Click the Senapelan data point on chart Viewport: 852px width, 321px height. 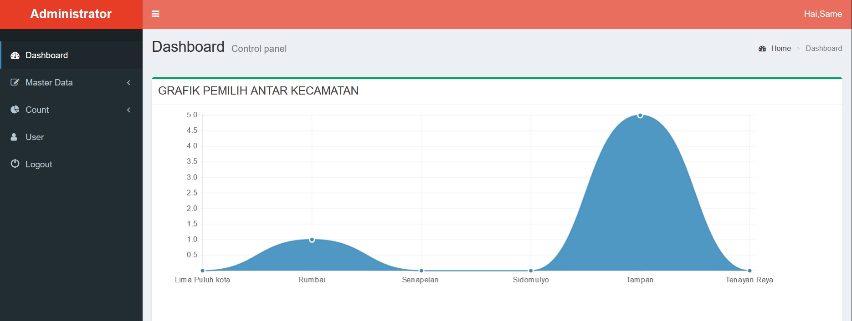(x=421, y=271)
